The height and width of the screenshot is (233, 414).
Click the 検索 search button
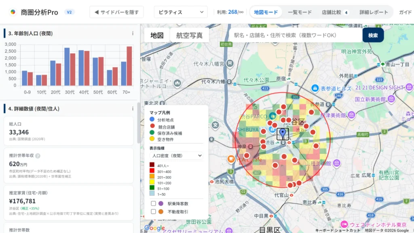point(373,35)
